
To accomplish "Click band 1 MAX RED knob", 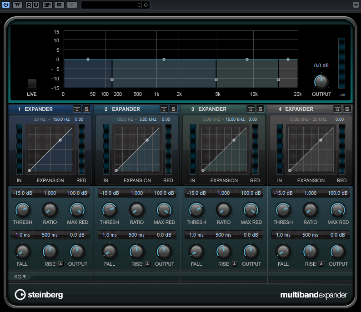I will 77,210.
